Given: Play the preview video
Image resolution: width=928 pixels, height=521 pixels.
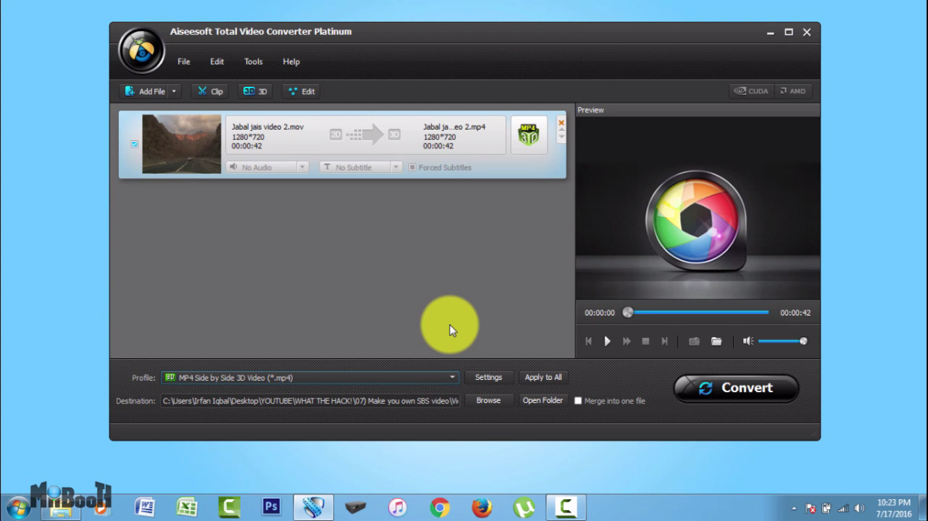Looking at the screenshot, I should point(607,341).
